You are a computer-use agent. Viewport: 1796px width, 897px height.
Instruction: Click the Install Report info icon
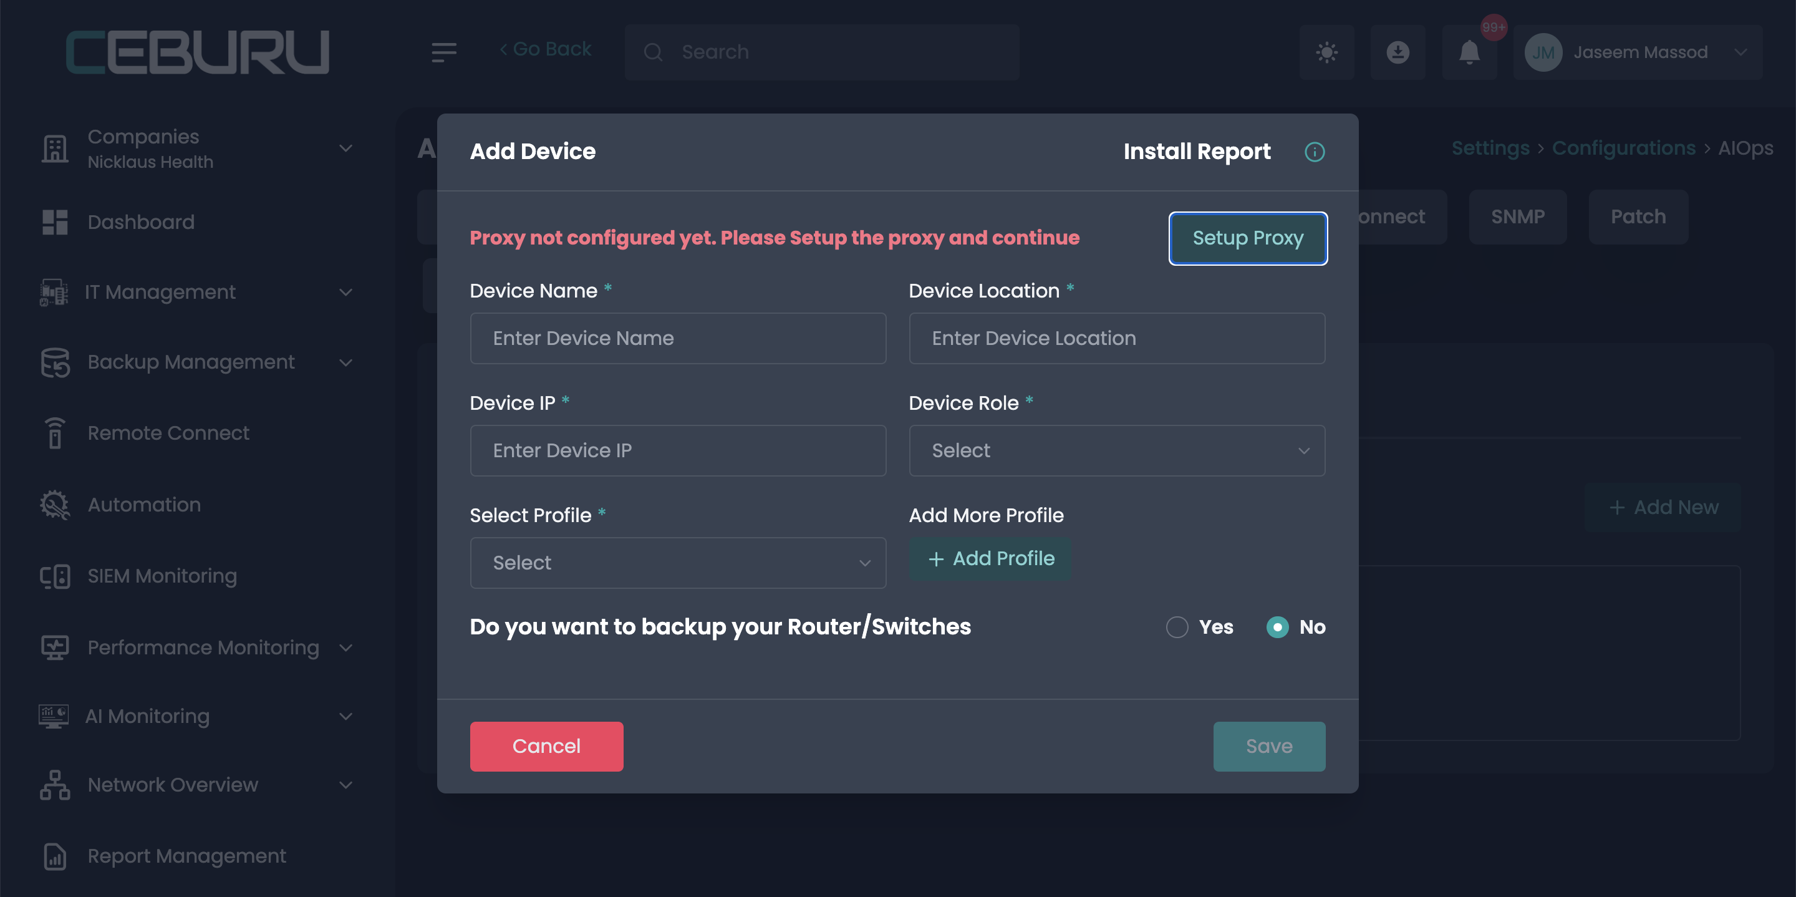pyautogui.click(x=1314, y=152)
